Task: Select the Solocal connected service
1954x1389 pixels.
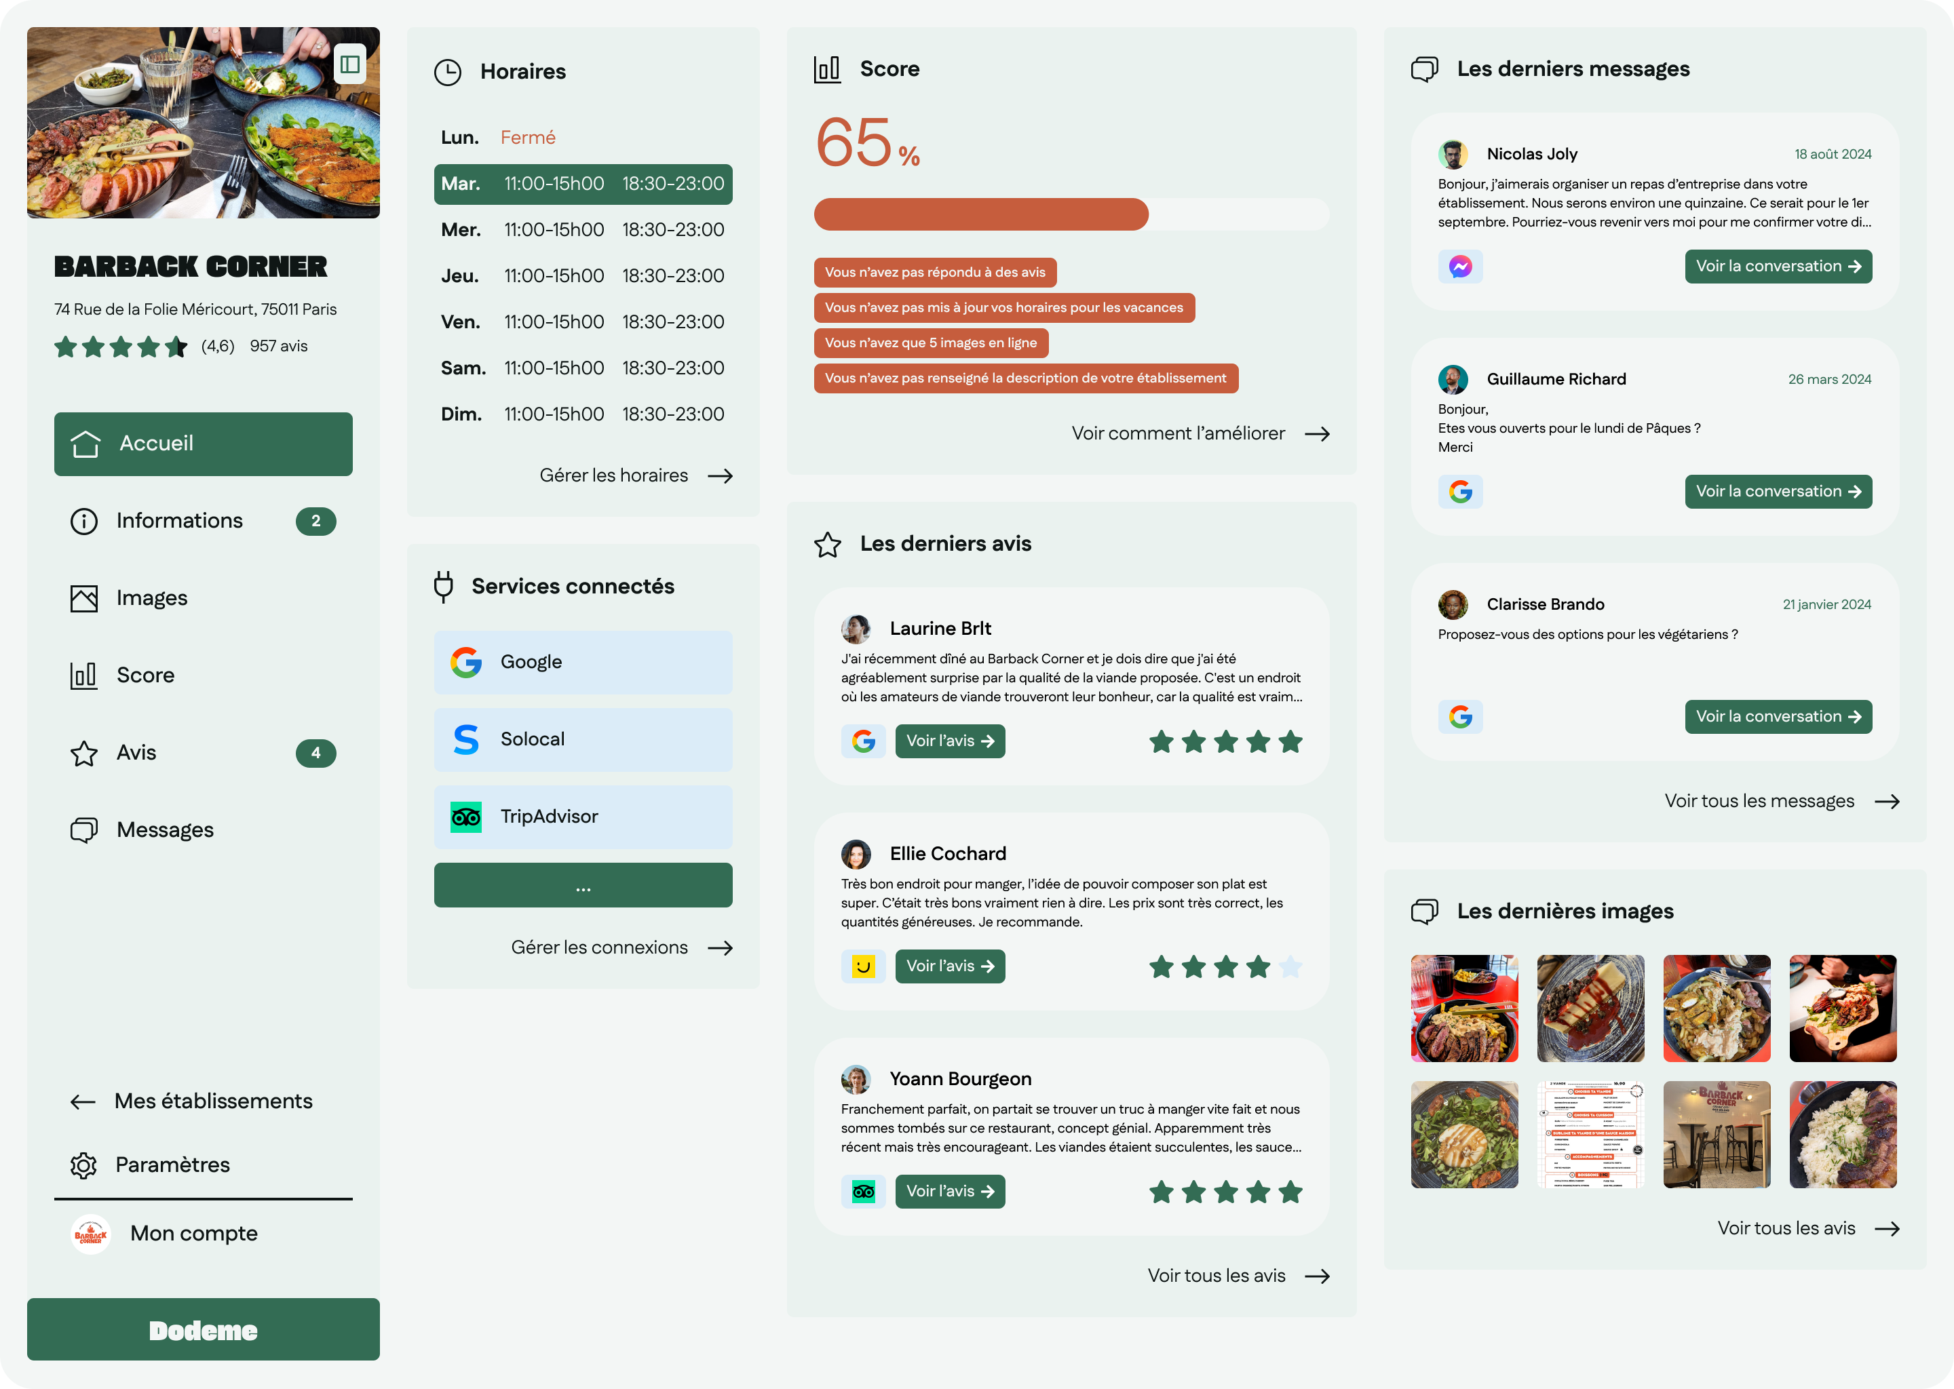Action: pos(583,740)
